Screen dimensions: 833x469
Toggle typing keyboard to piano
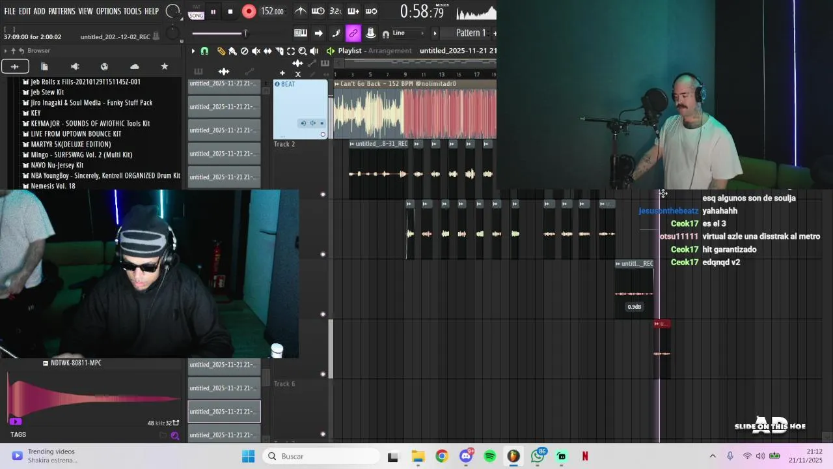pyautogui.click(x=301, y=33)
